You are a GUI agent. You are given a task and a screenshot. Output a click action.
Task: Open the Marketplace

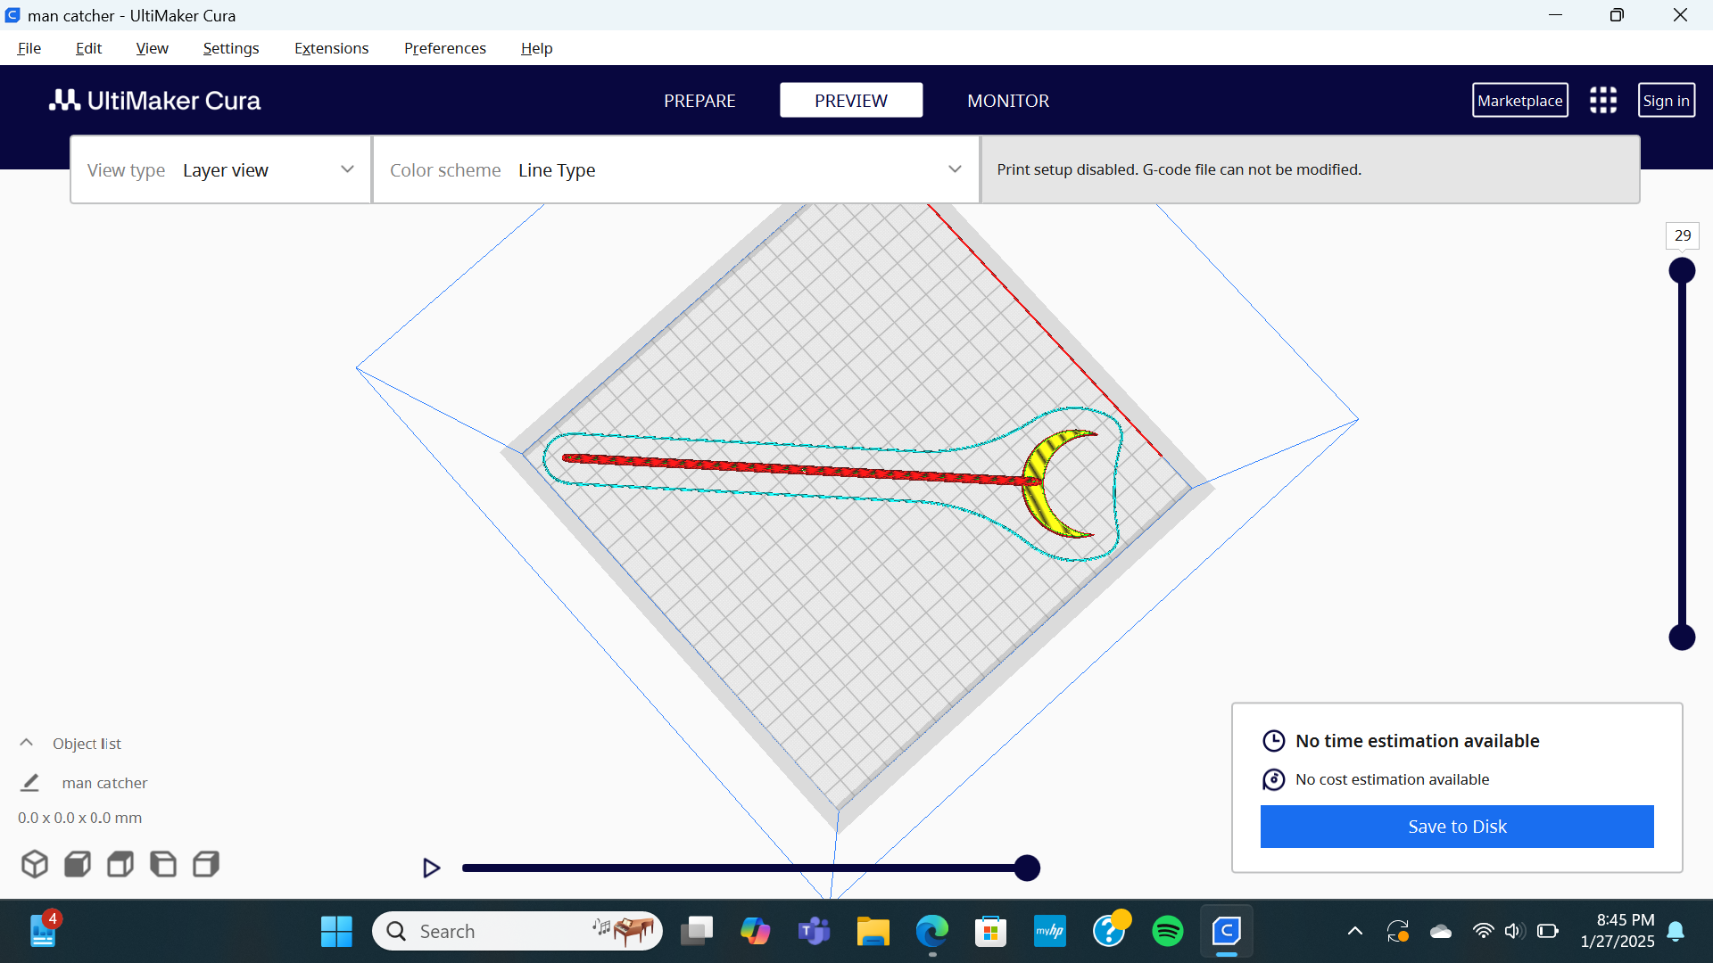tap(1519, 101)
